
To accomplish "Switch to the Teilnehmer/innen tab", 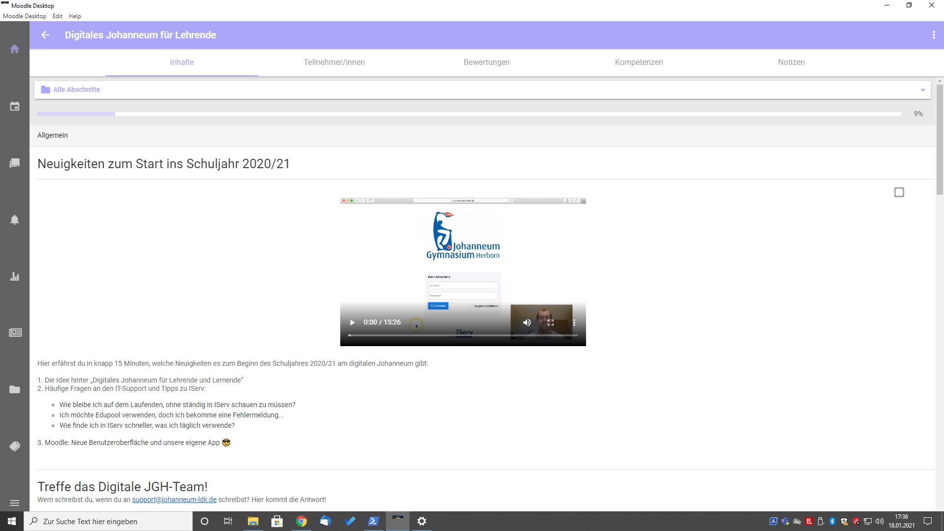I will point(334,62).
